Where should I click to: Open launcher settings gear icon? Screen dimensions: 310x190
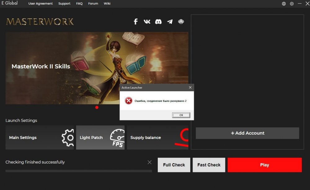pyautogui.click(x=292, y=4)
